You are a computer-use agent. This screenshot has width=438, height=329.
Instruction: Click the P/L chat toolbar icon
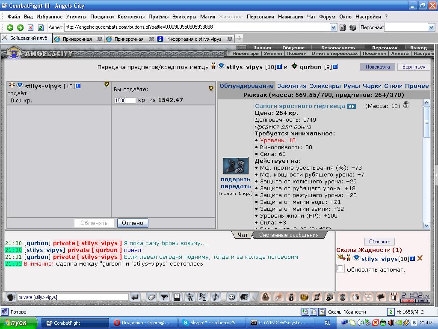(x=202, y=297)
